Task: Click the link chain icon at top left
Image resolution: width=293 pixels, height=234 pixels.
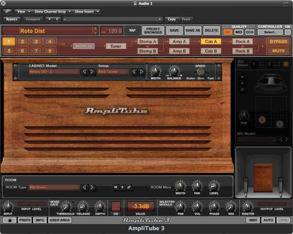Action: click(x=8, y=11)
